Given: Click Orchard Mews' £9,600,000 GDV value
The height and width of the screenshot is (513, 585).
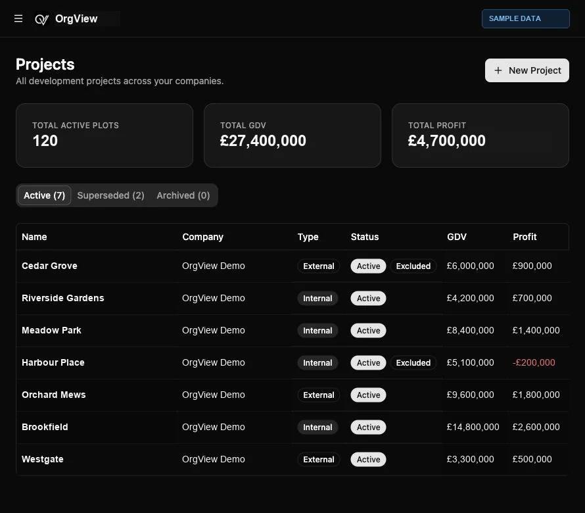Looking at the screenshot, I should pos(470,395).
